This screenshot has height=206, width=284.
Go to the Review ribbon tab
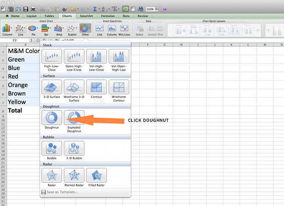[x=143, y=16]
